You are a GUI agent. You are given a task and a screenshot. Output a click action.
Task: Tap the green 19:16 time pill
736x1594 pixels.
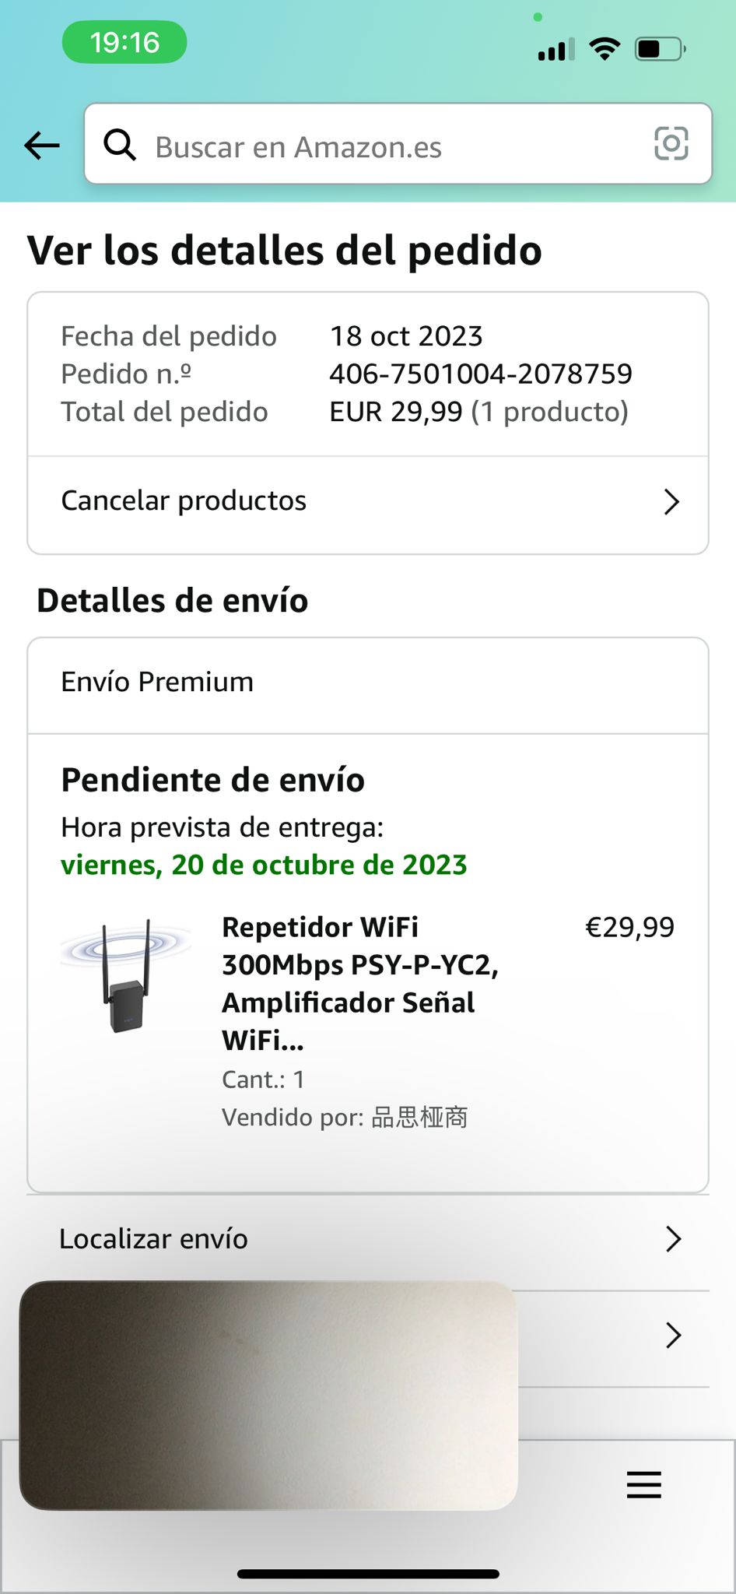tap(124, 42)
